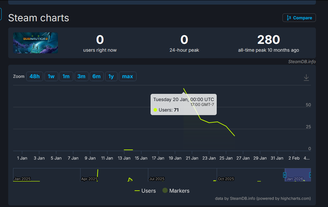Click the '21 Jan' x-axis label
Viewport: 328px width, 207px height.
click(x=192, y=158)
